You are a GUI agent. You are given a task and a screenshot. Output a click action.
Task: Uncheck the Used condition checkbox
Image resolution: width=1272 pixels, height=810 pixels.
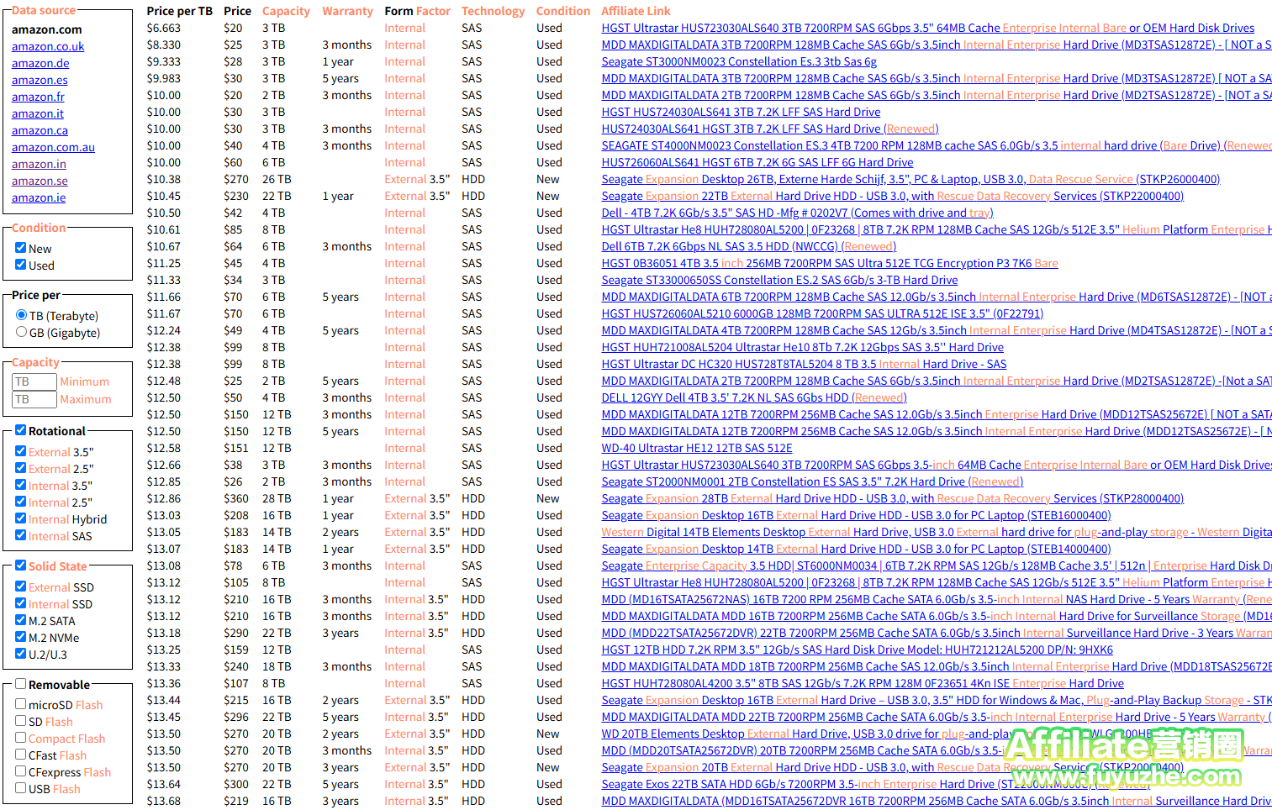20,265
